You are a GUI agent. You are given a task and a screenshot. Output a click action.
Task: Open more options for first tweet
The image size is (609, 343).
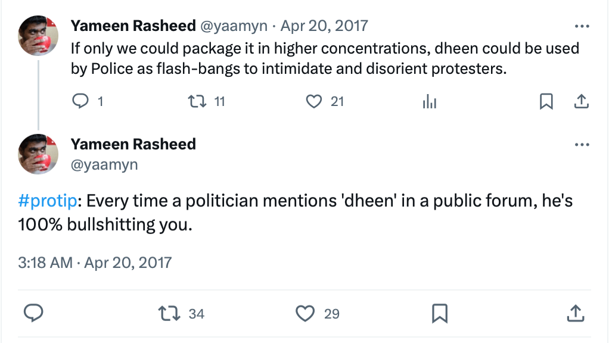(581, 26)
